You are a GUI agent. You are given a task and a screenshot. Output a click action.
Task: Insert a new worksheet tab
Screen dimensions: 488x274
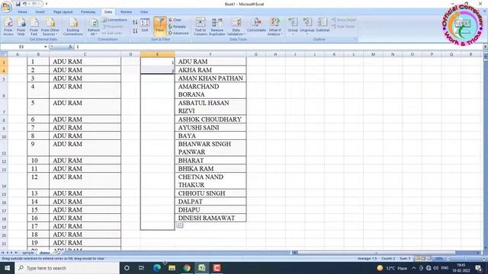coord(57,253)
